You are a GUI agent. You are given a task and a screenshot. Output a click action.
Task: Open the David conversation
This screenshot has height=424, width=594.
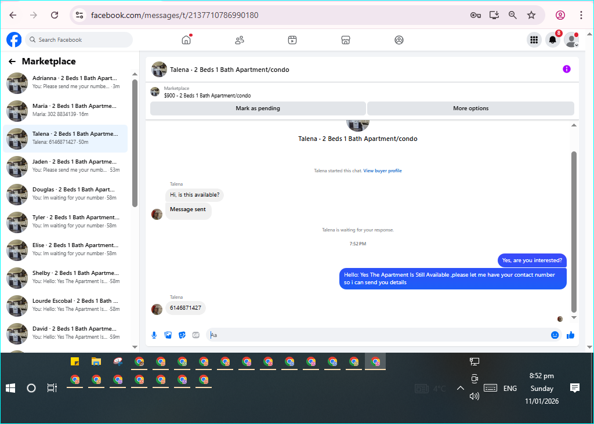(65, 333)
